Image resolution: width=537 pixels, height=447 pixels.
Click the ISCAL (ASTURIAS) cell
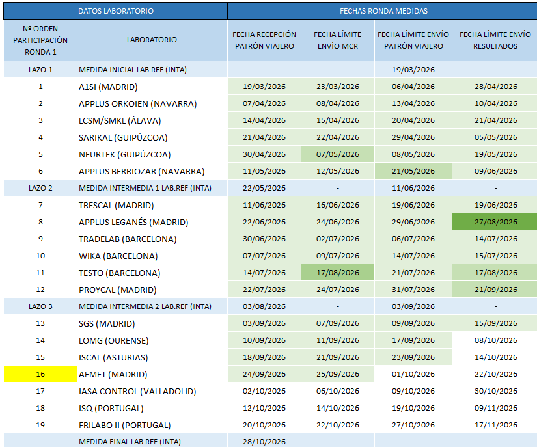[152, 357]
